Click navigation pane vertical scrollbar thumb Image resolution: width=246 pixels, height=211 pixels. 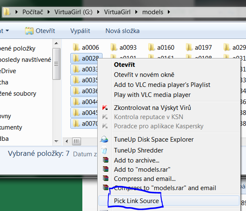pyautogui.click(x=56, y=64)
